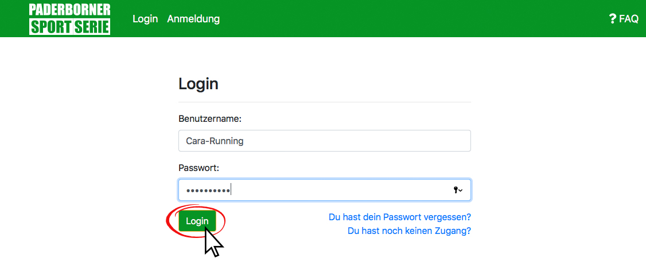Click the Passwort: label
The height and width of the screenshot is (274, 646).
[x=199, y=168]
